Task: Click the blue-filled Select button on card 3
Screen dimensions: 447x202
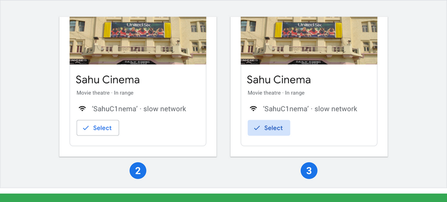Action: [x=269, y=128]
